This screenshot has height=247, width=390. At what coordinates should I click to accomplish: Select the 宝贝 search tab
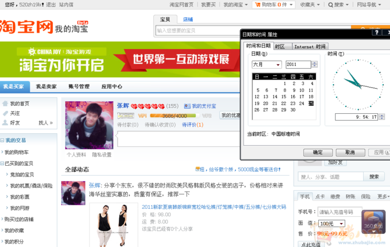[165, 19]
